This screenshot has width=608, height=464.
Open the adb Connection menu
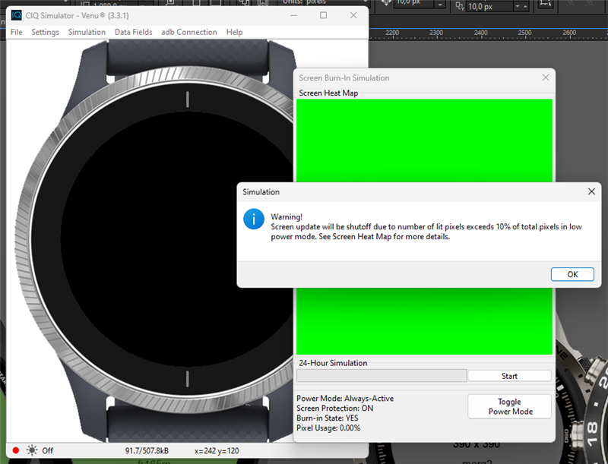pyautogui.click(x=189, y=32)
